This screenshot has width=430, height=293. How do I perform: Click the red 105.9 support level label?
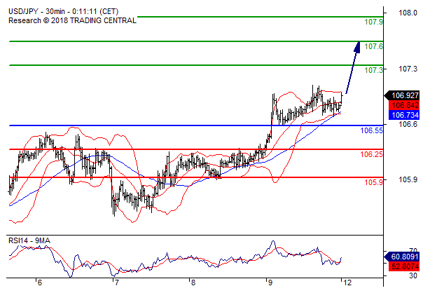373,182
